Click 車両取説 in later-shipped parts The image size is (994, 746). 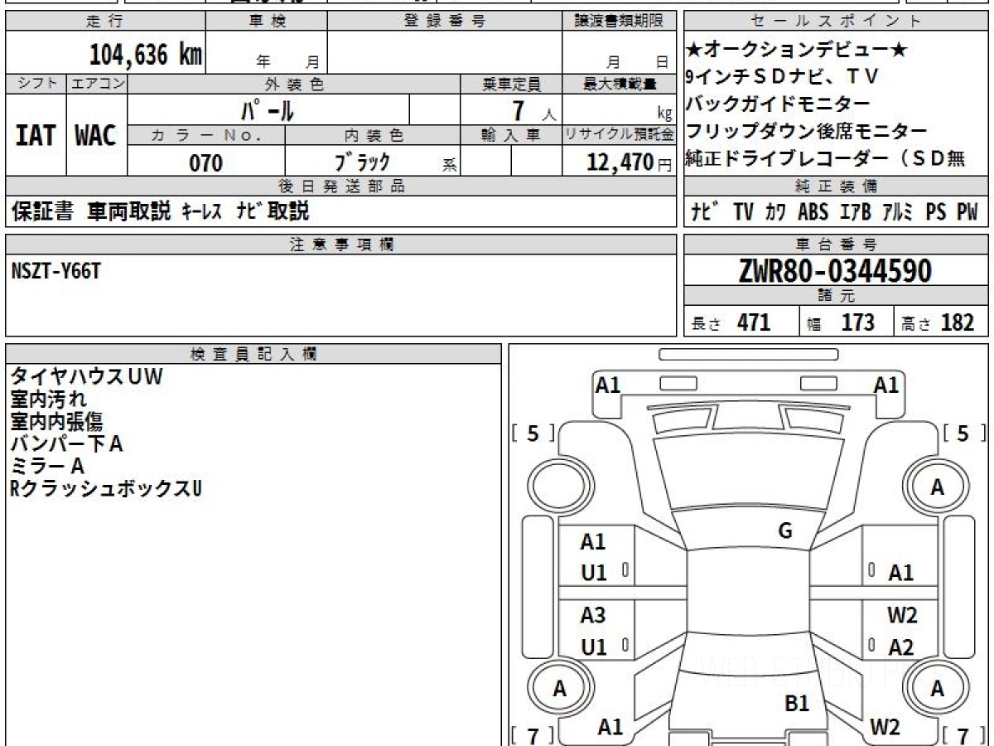[129, 211]
